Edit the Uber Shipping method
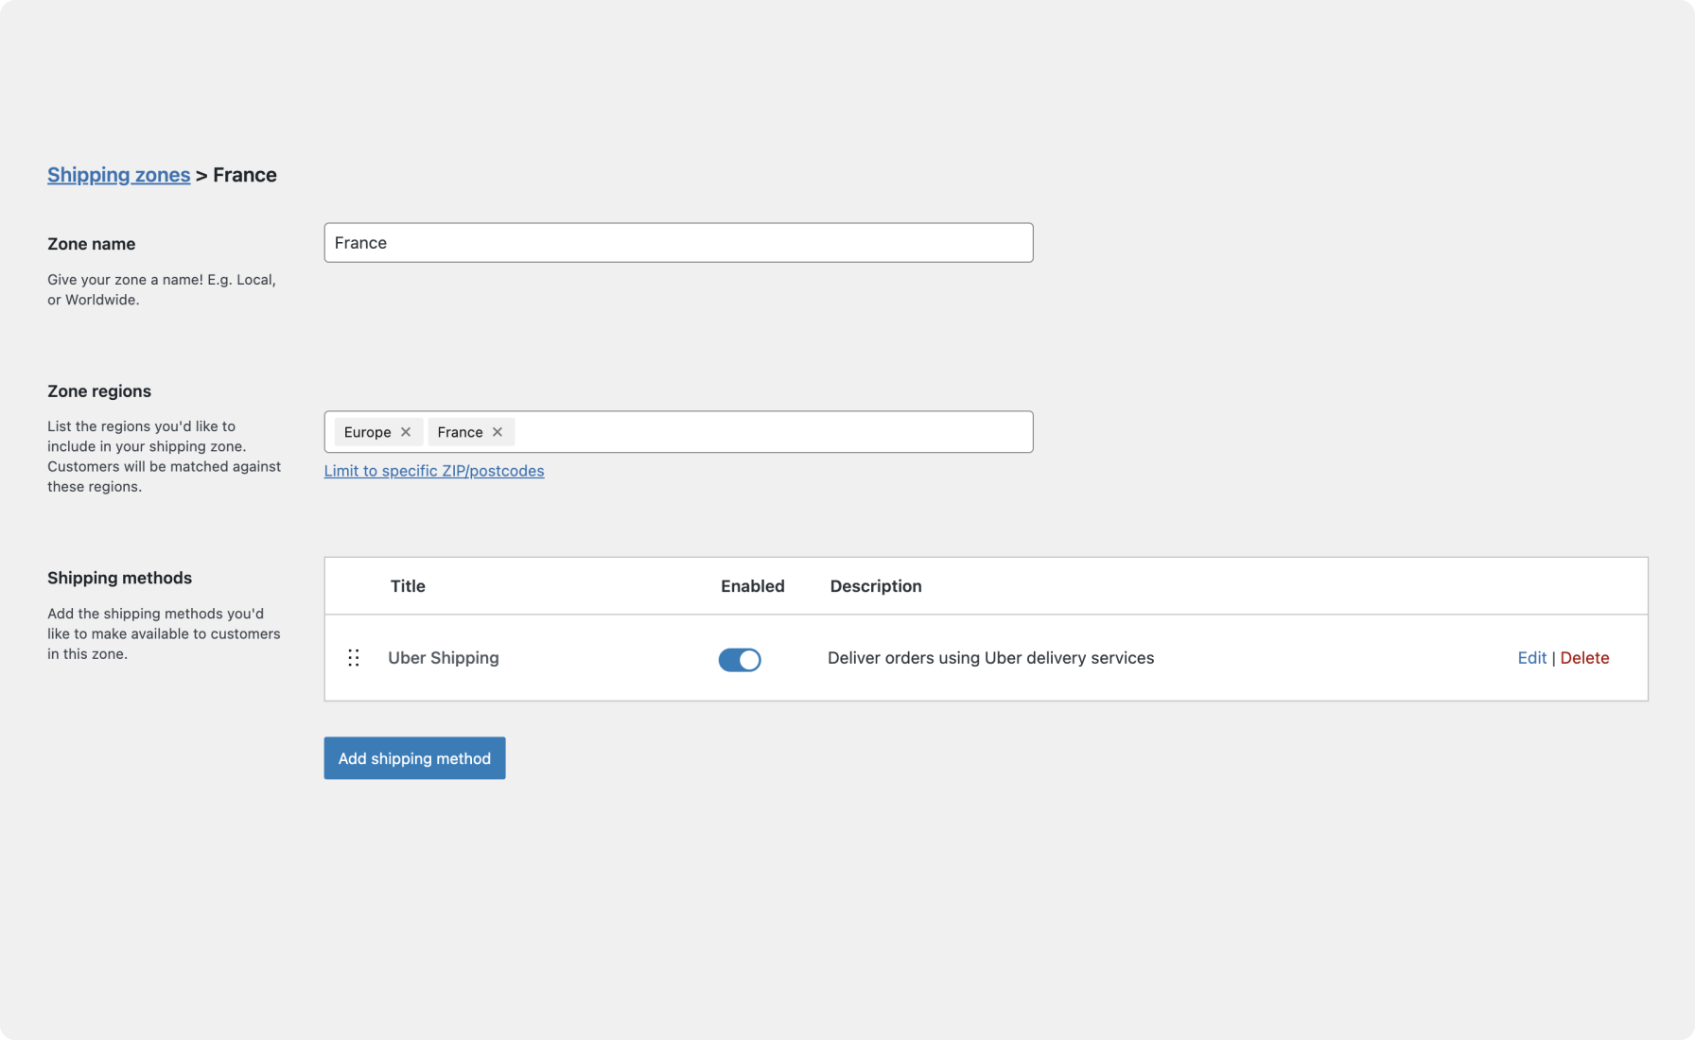Image resolution: width=1695 pixels, height=1040 pixels. [x=1531, y=657]
